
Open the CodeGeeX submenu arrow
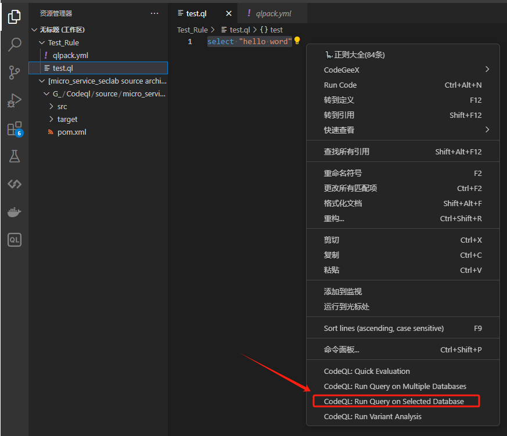tap(487, 70)
